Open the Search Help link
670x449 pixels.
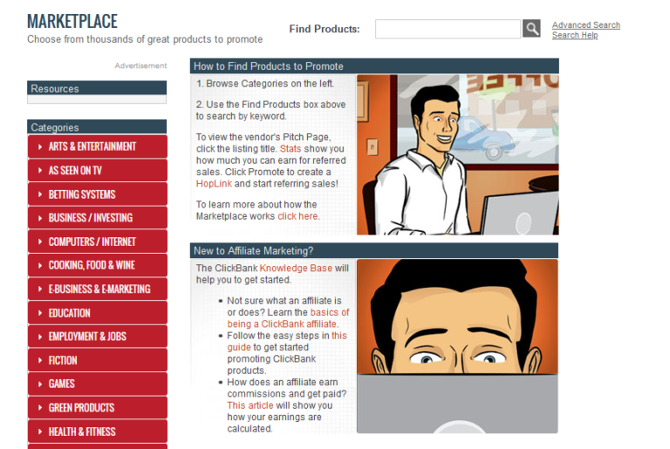tap(575, 36)
